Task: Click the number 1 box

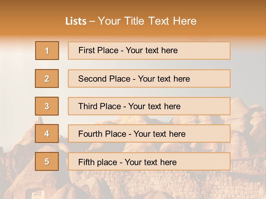Action: tap(47, 51)
